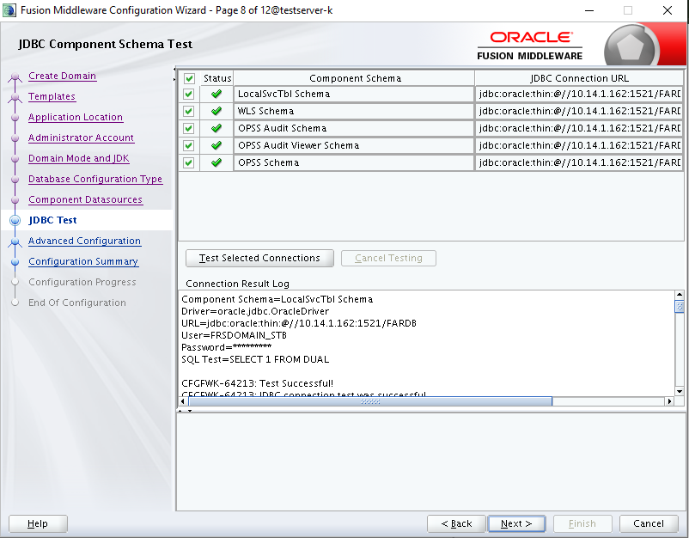This screenshot has height=538, width=689.
Task: Click the log horizontal scrollbar thumb
Action: pyautogui.click(x=370, y=400)
